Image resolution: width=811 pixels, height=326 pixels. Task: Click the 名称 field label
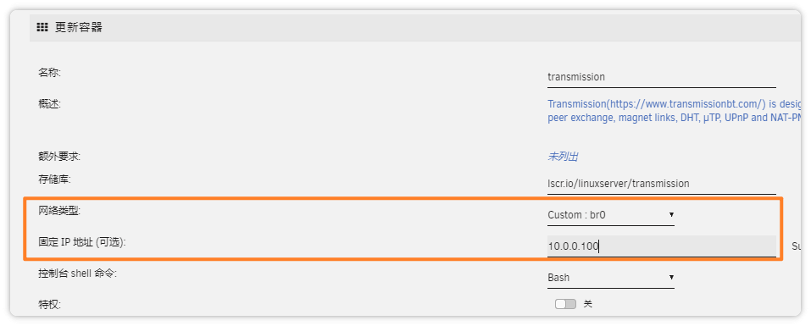coord(50,72)
